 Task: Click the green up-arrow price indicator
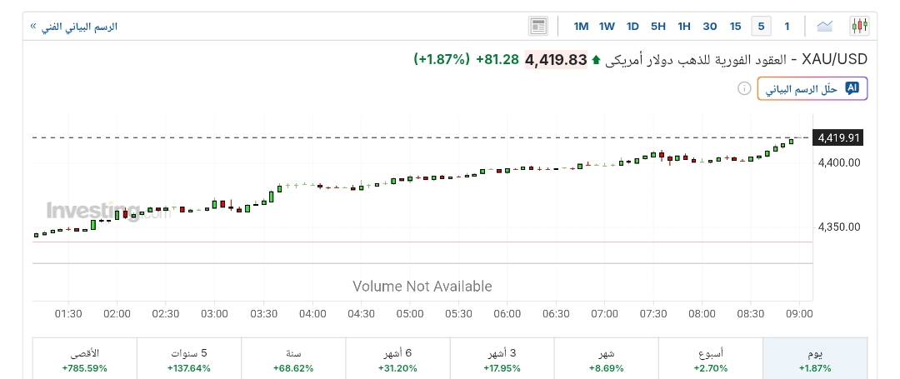click(596, 60)
